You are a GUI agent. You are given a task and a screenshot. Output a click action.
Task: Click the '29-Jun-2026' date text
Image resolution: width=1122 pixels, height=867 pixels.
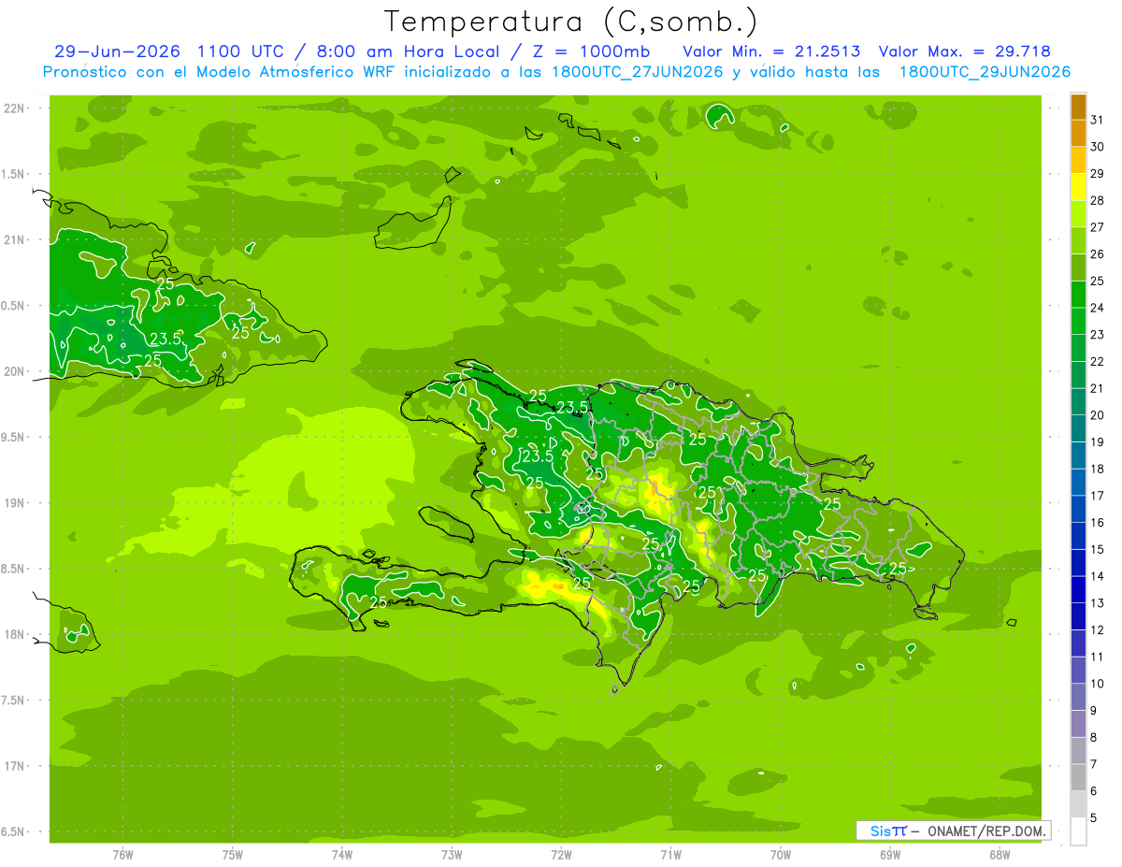pos(117,51)
